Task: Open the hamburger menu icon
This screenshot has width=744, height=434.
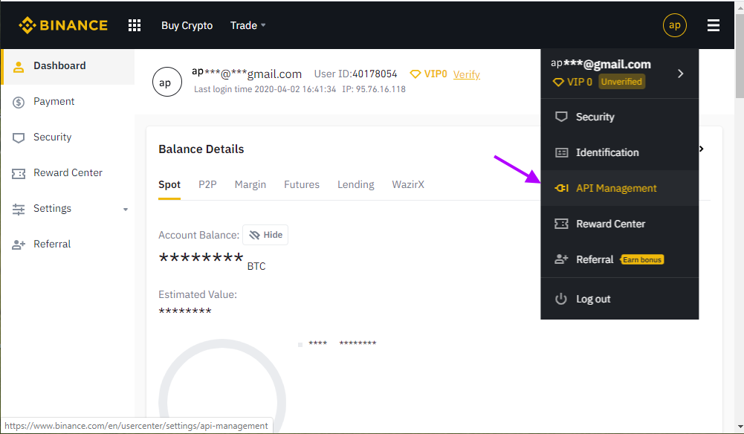Action: pos(714,25)
